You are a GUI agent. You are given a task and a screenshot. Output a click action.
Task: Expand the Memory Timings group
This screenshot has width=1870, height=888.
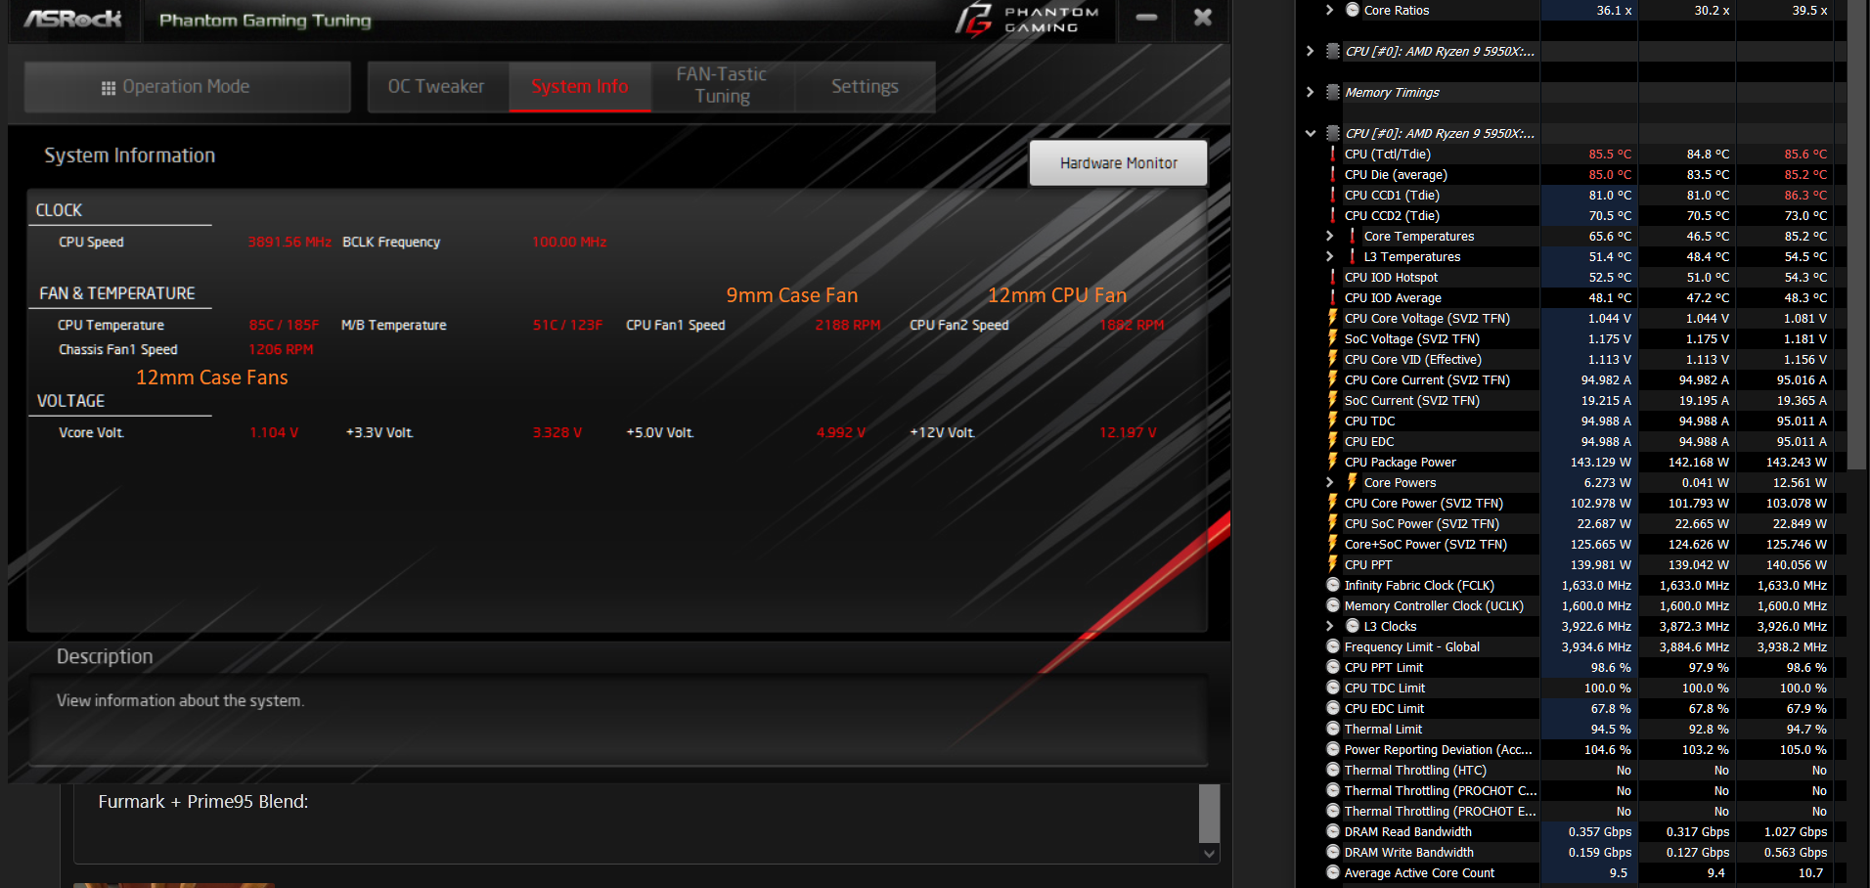[1310, 92]
